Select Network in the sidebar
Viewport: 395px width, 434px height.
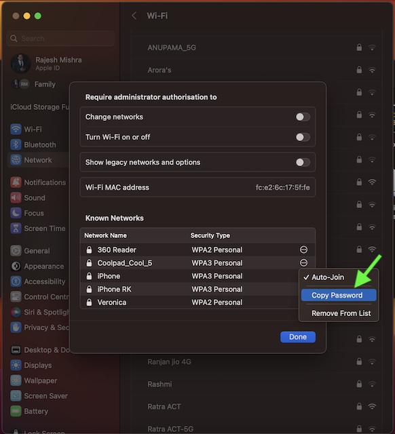point(31,160)
